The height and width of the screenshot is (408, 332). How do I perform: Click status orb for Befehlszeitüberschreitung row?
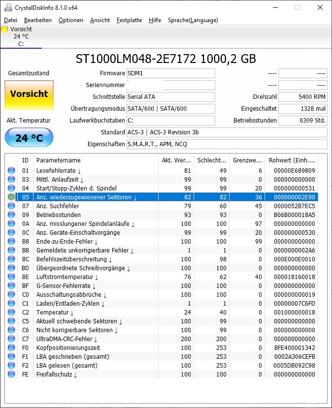point(11,259)
